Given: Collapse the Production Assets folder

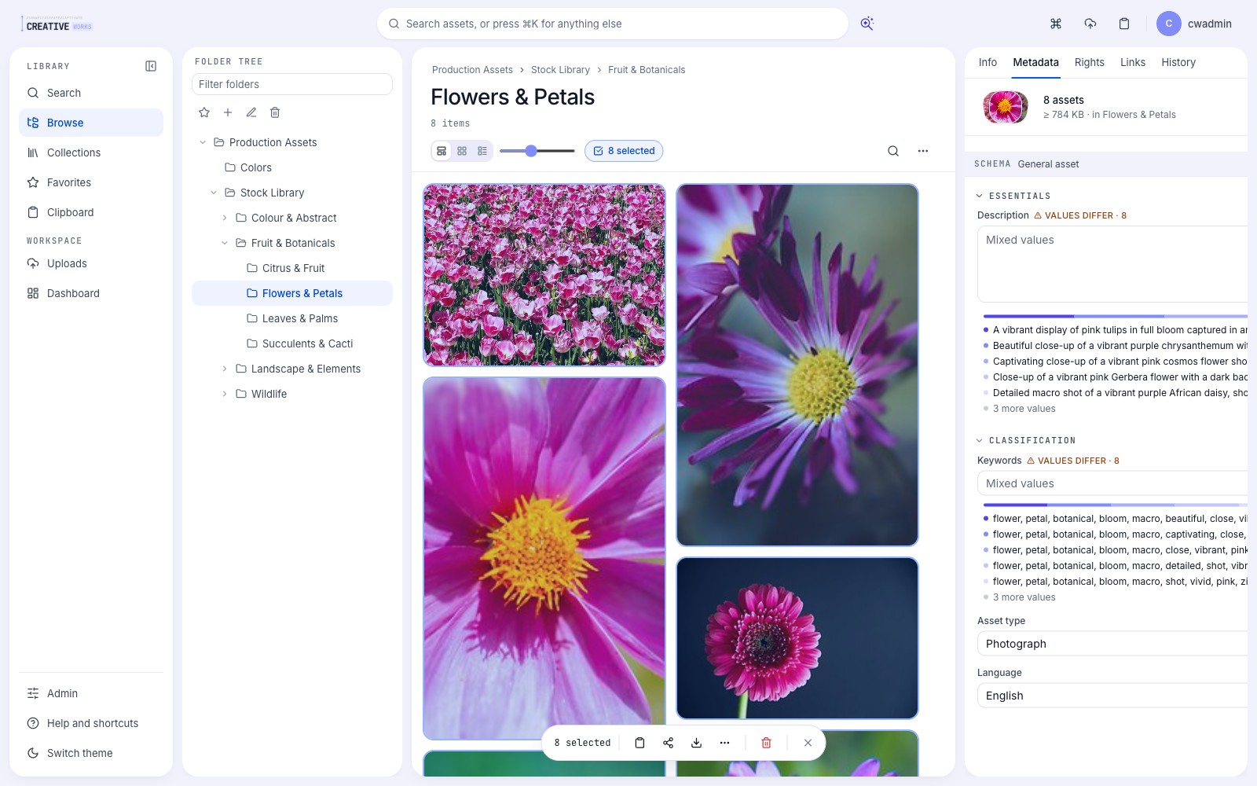Looking at the screenshot, I should point(203,142).
